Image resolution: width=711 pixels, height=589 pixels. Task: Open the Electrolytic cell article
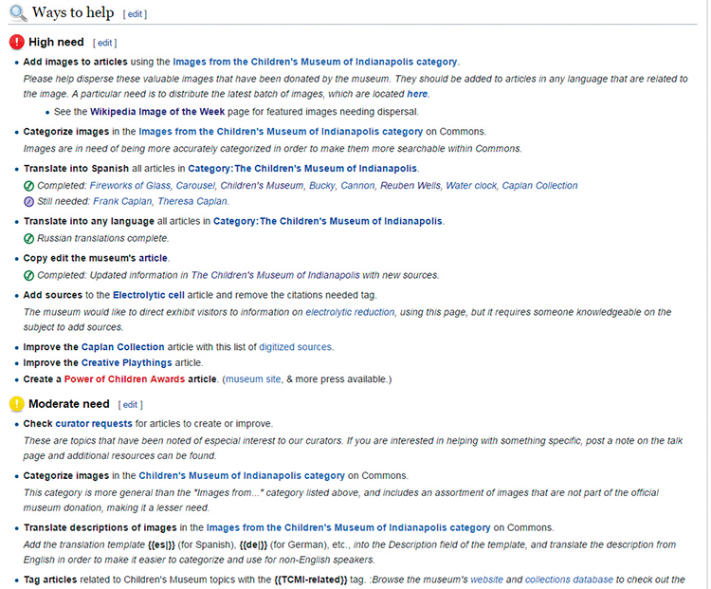point(149,295)
